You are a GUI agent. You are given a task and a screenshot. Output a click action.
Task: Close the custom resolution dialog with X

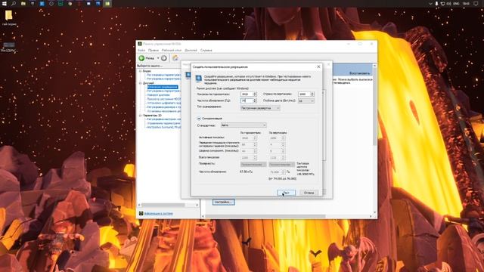coord(318,66)
